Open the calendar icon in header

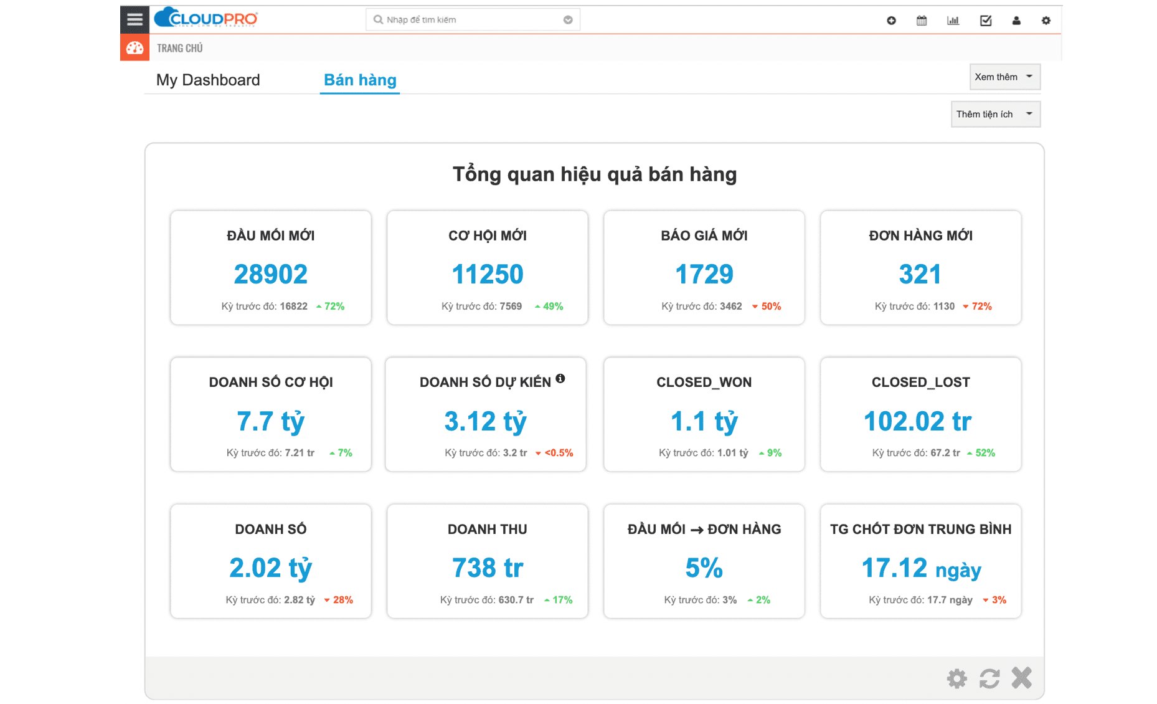[x=922, y=21]
